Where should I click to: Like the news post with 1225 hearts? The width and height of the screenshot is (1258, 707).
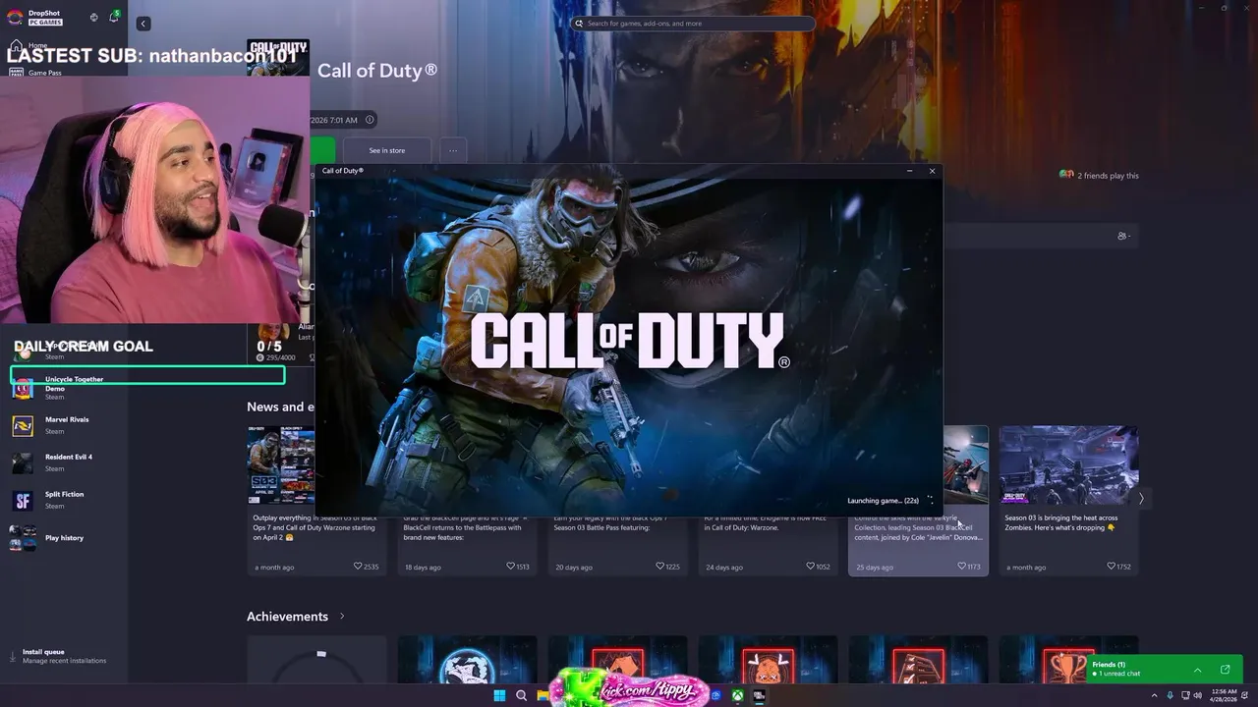(667, 567)
